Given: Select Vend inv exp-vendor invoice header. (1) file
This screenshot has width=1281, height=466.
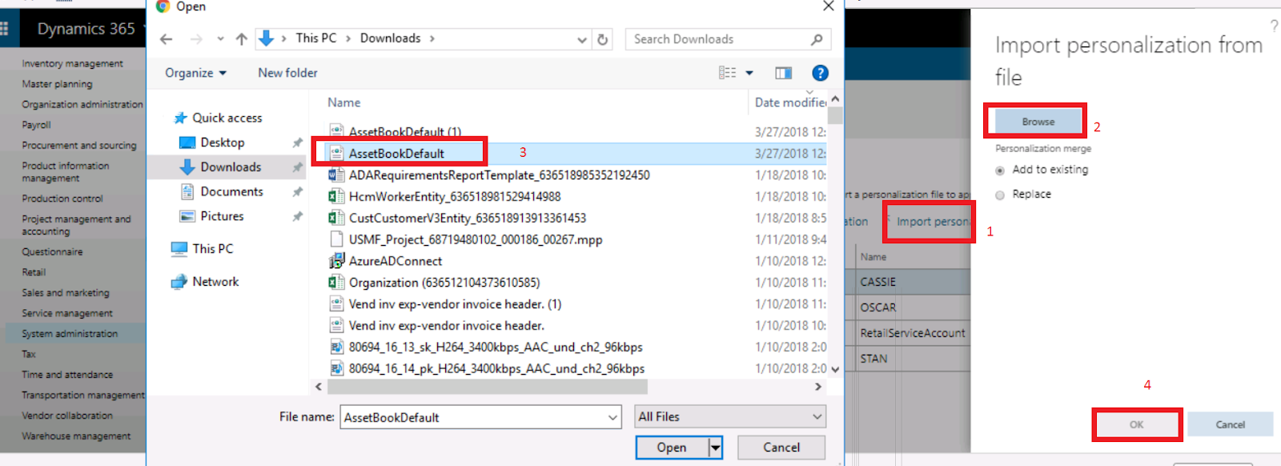Looking at the screenshot, I should coord(455,304).
